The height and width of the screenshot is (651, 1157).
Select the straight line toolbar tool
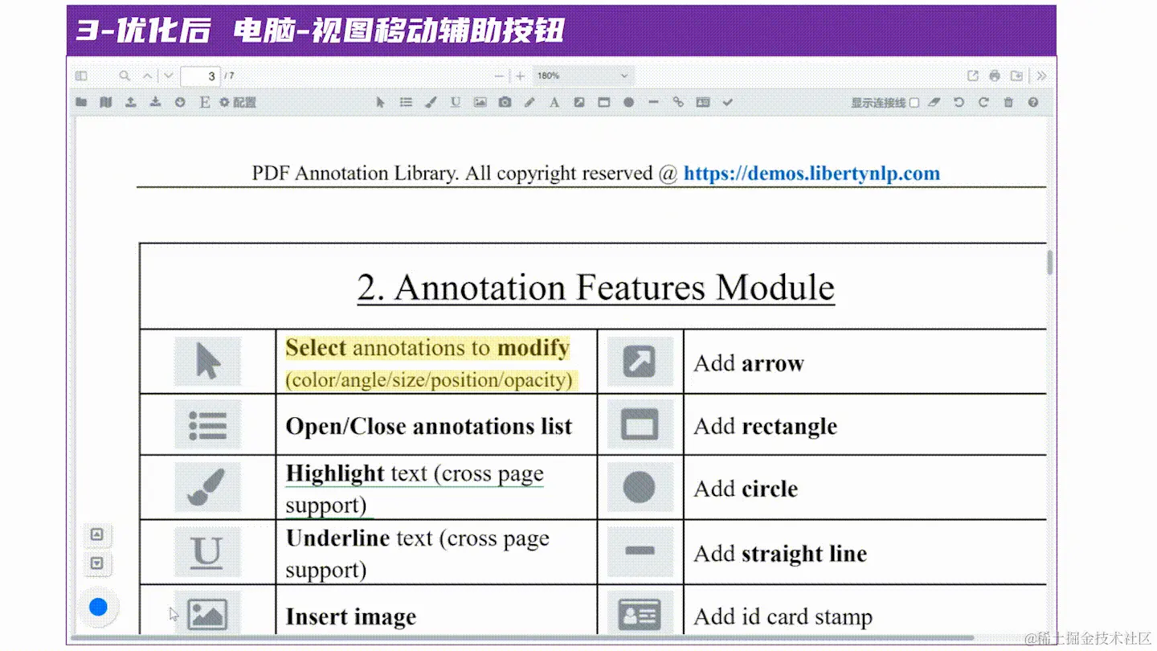tap(653, 103)
